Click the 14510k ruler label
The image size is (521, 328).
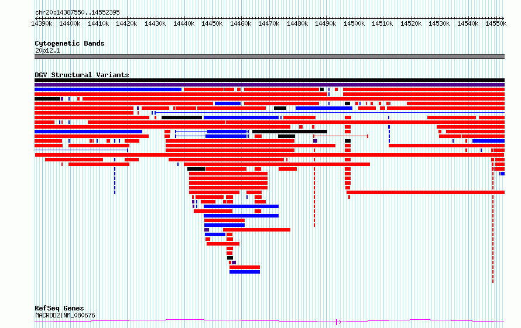382,23
